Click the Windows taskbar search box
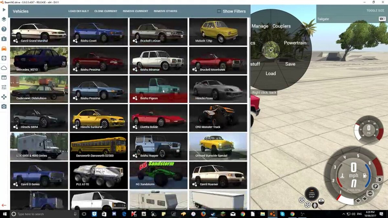Image resolution: width=388 pixels, height=218 pixels. pos(44,214)
